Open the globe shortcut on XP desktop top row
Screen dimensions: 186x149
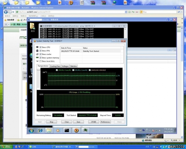click(114, 3)
